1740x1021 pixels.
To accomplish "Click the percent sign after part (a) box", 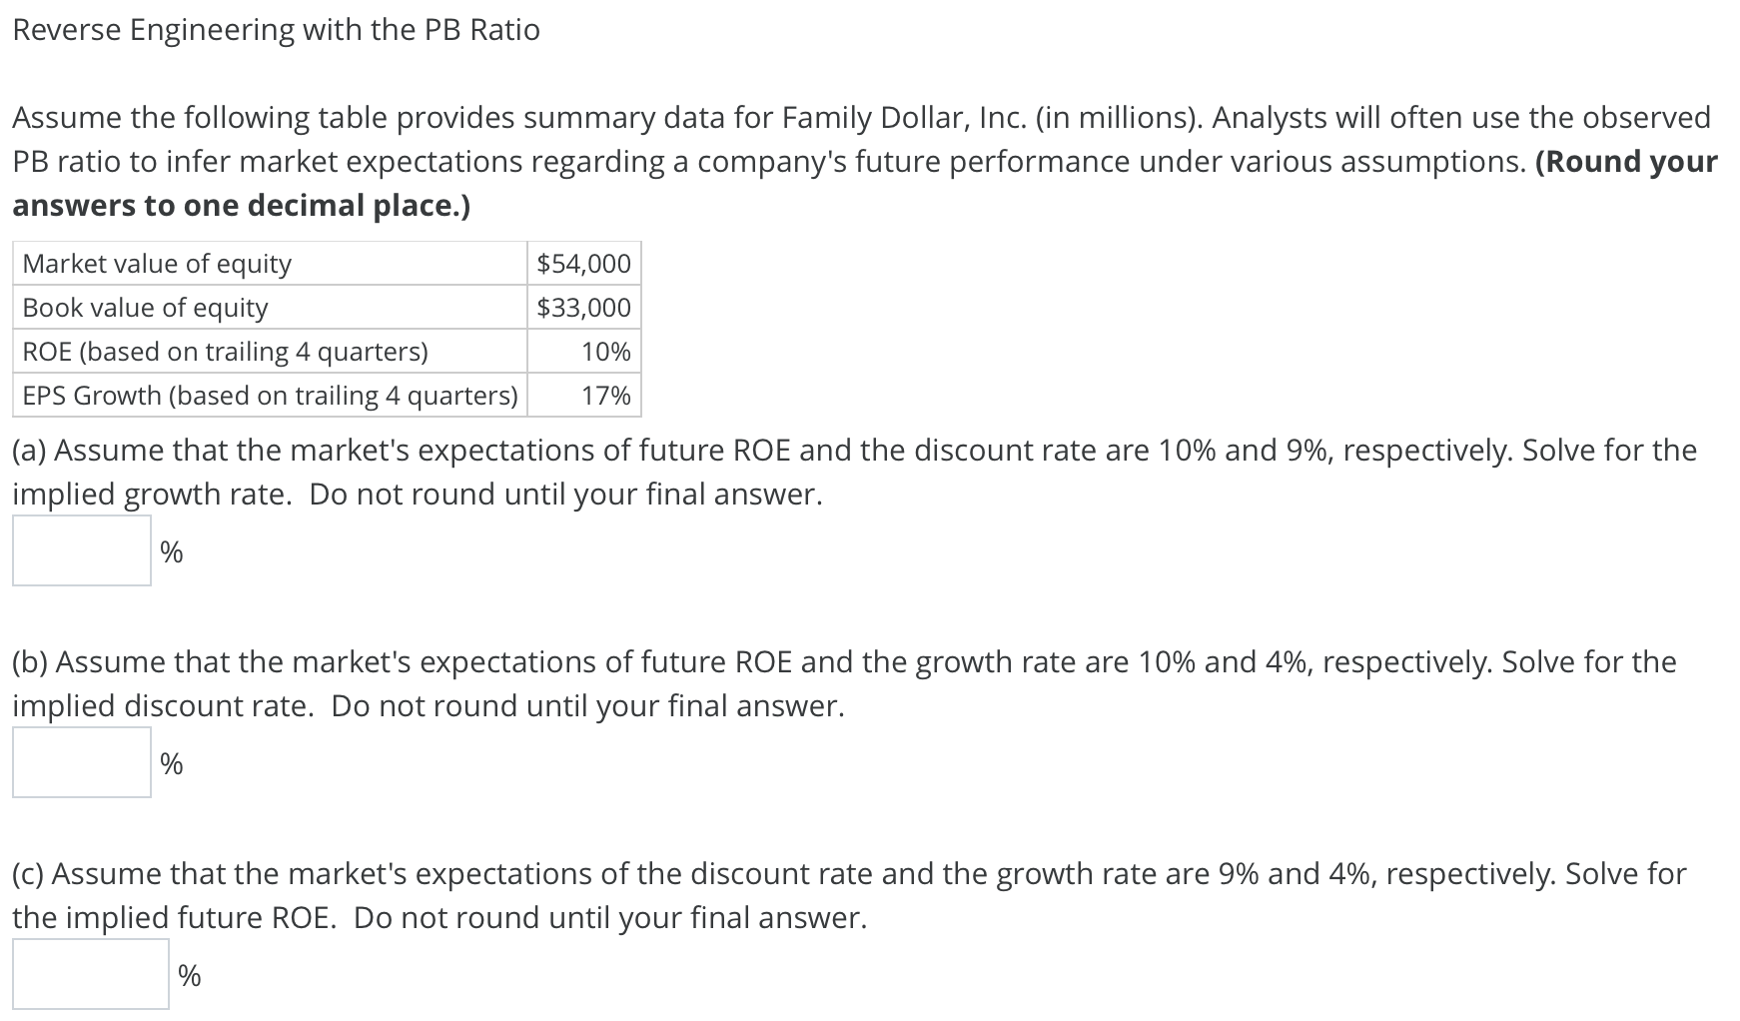I will tap(171, 551).
